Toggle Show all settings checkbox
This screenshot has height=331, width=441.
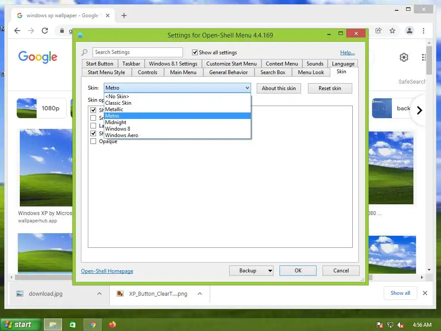tap(195, 52)
